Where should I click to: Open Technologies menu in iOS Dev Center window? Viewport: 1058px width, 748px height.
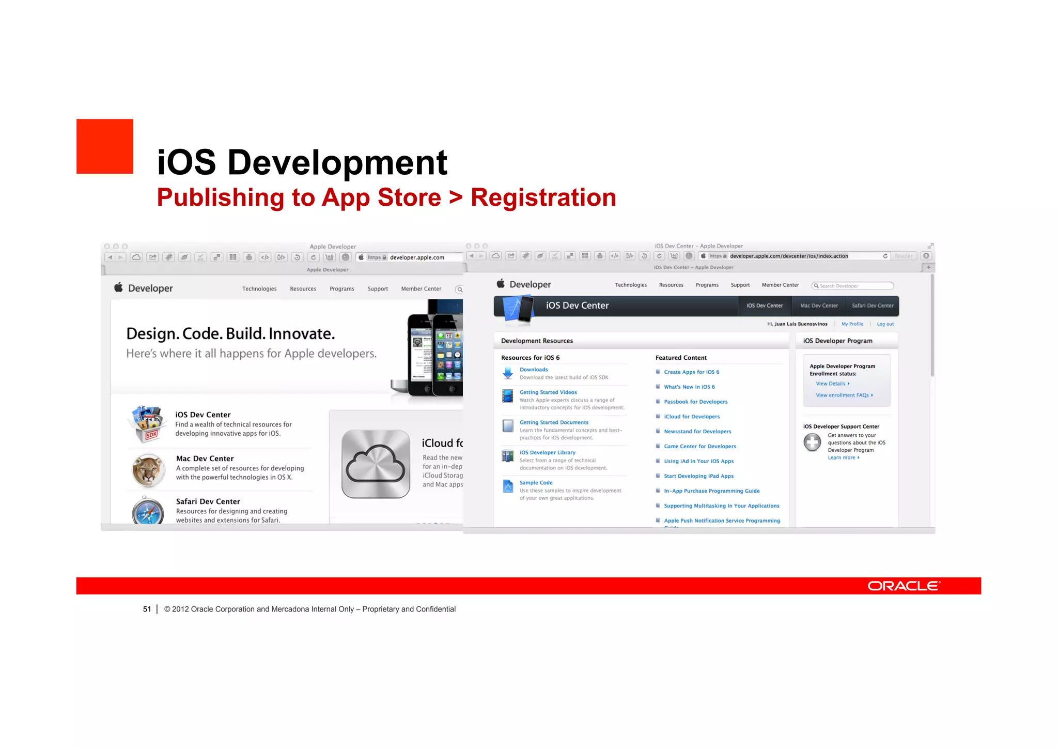click(x=631, y=285)
